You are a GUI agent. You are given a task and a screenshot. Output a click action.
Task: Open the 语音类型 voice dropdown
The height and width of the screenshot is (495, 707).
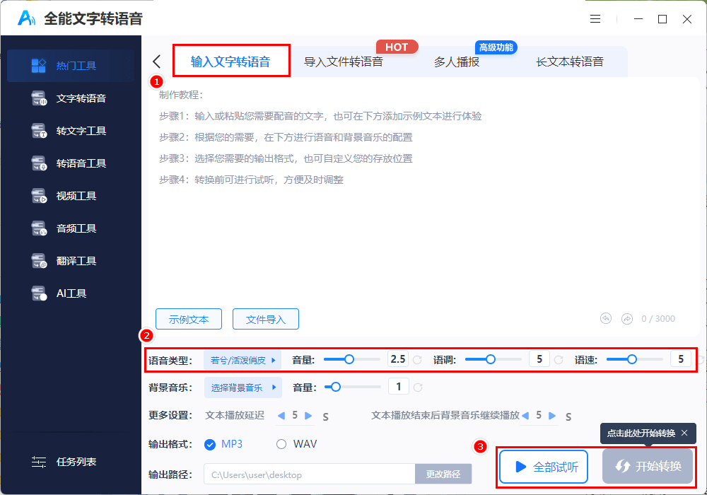(243, 360)
